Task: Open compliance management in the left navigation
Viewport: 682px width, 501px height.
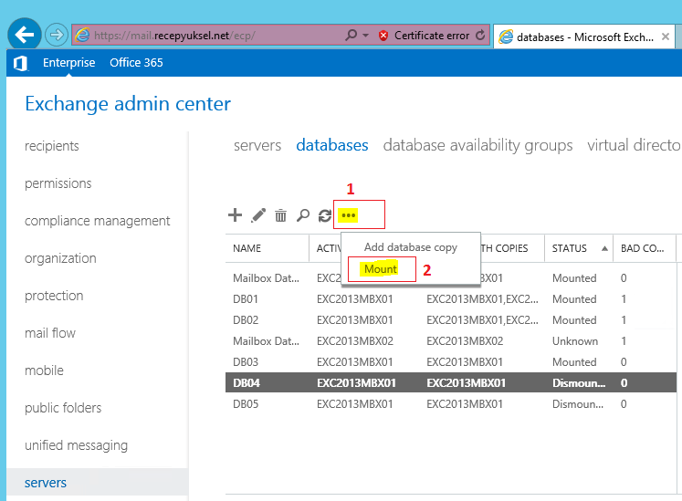Action: pos(97,221)
